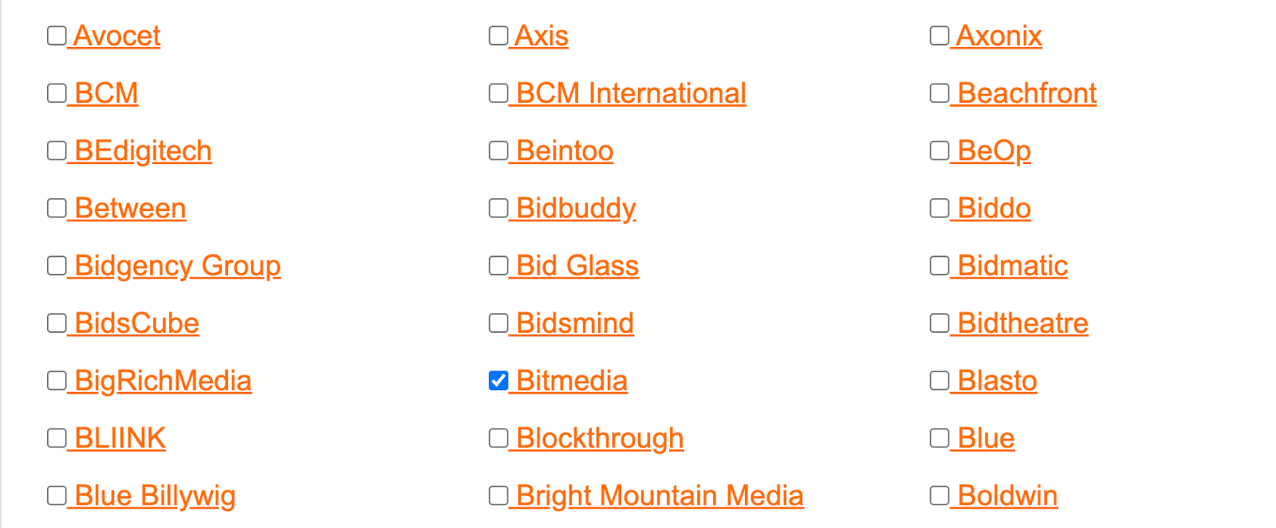
Task: Open the Bright Mountain Media link
Action: click(x=660, y=495)
